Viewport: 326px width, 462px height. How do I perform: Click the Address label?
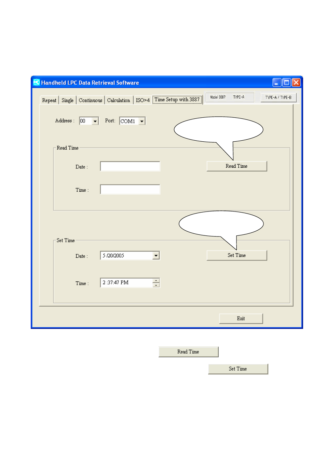click(65, 121)
